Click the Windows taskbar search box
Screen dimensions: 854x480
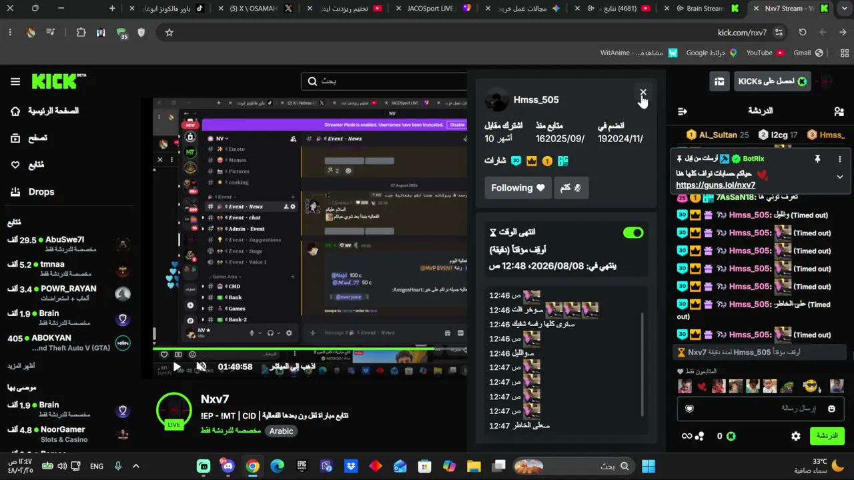pyautogui.click(x=574, y=466)
